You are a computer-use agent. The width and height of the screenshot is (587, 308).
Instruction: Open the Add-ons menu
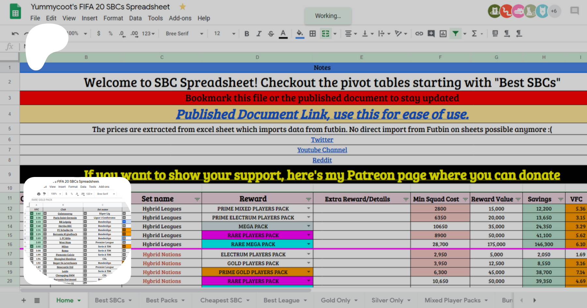pyautogui.click(x=180, y=18)
